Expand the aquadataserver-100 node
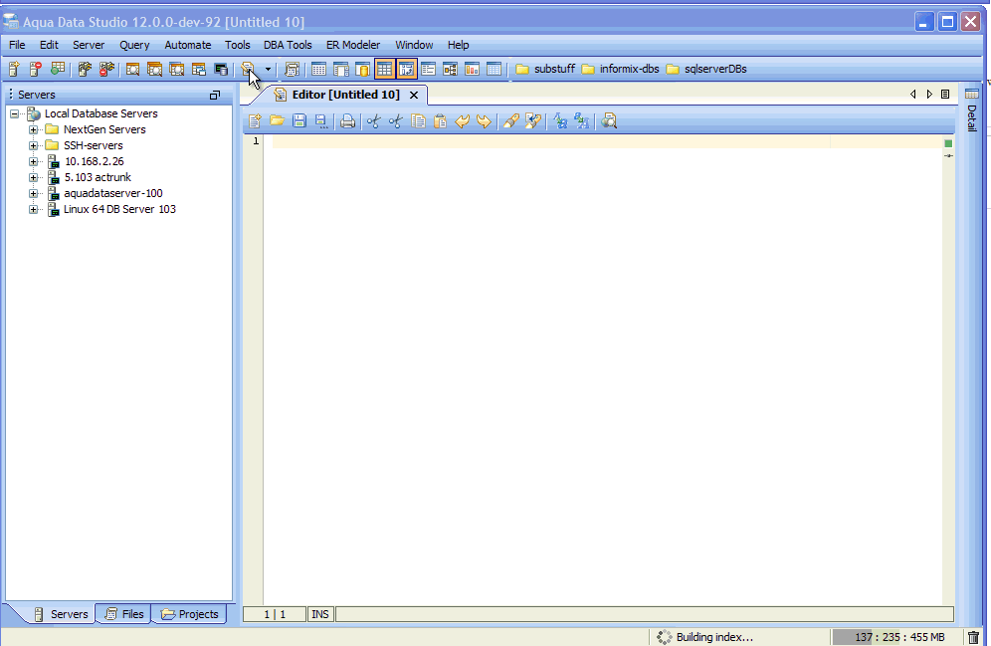This screenshot has width=991, height=646. tap(34, 193)
